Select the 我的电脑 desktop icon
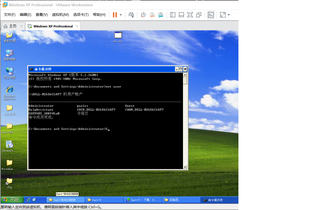Image resolution: width=310 pixels, height=210 pixels. pos(9,55)
